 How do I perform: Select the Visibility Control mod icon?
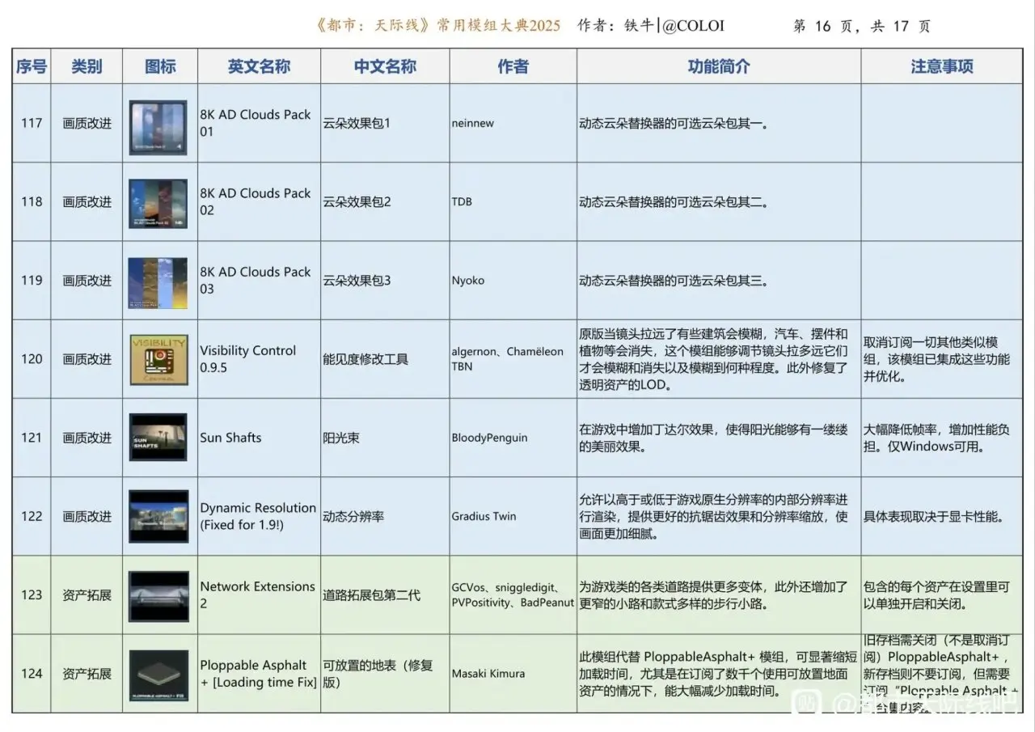[158, 359]
